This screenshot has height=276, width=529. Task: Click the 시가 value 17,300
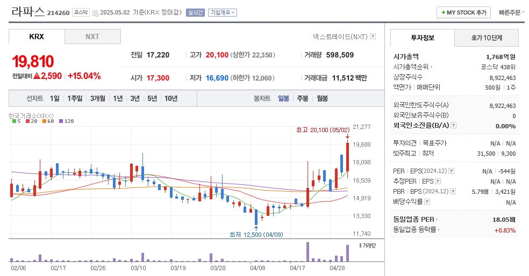[x=158, y=78]
